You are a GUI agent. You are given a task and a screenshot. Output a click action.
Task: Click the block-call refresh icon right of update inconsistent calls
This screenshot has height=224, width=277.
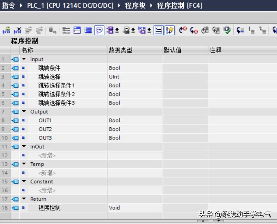click(x=216, y=30)
